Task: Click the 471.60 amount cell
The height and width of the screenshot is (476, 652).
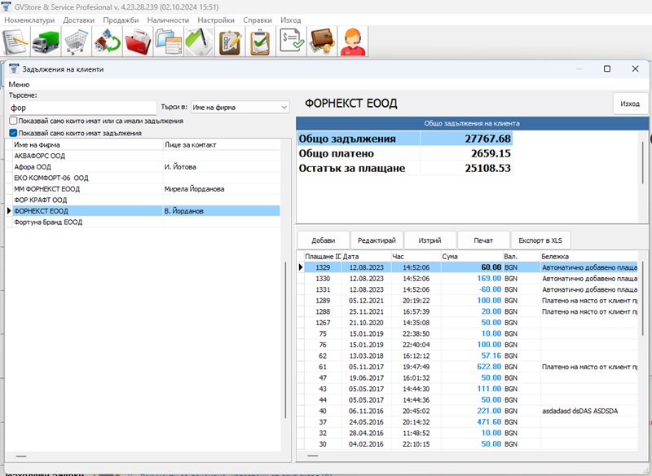Action: coord(472,422)
